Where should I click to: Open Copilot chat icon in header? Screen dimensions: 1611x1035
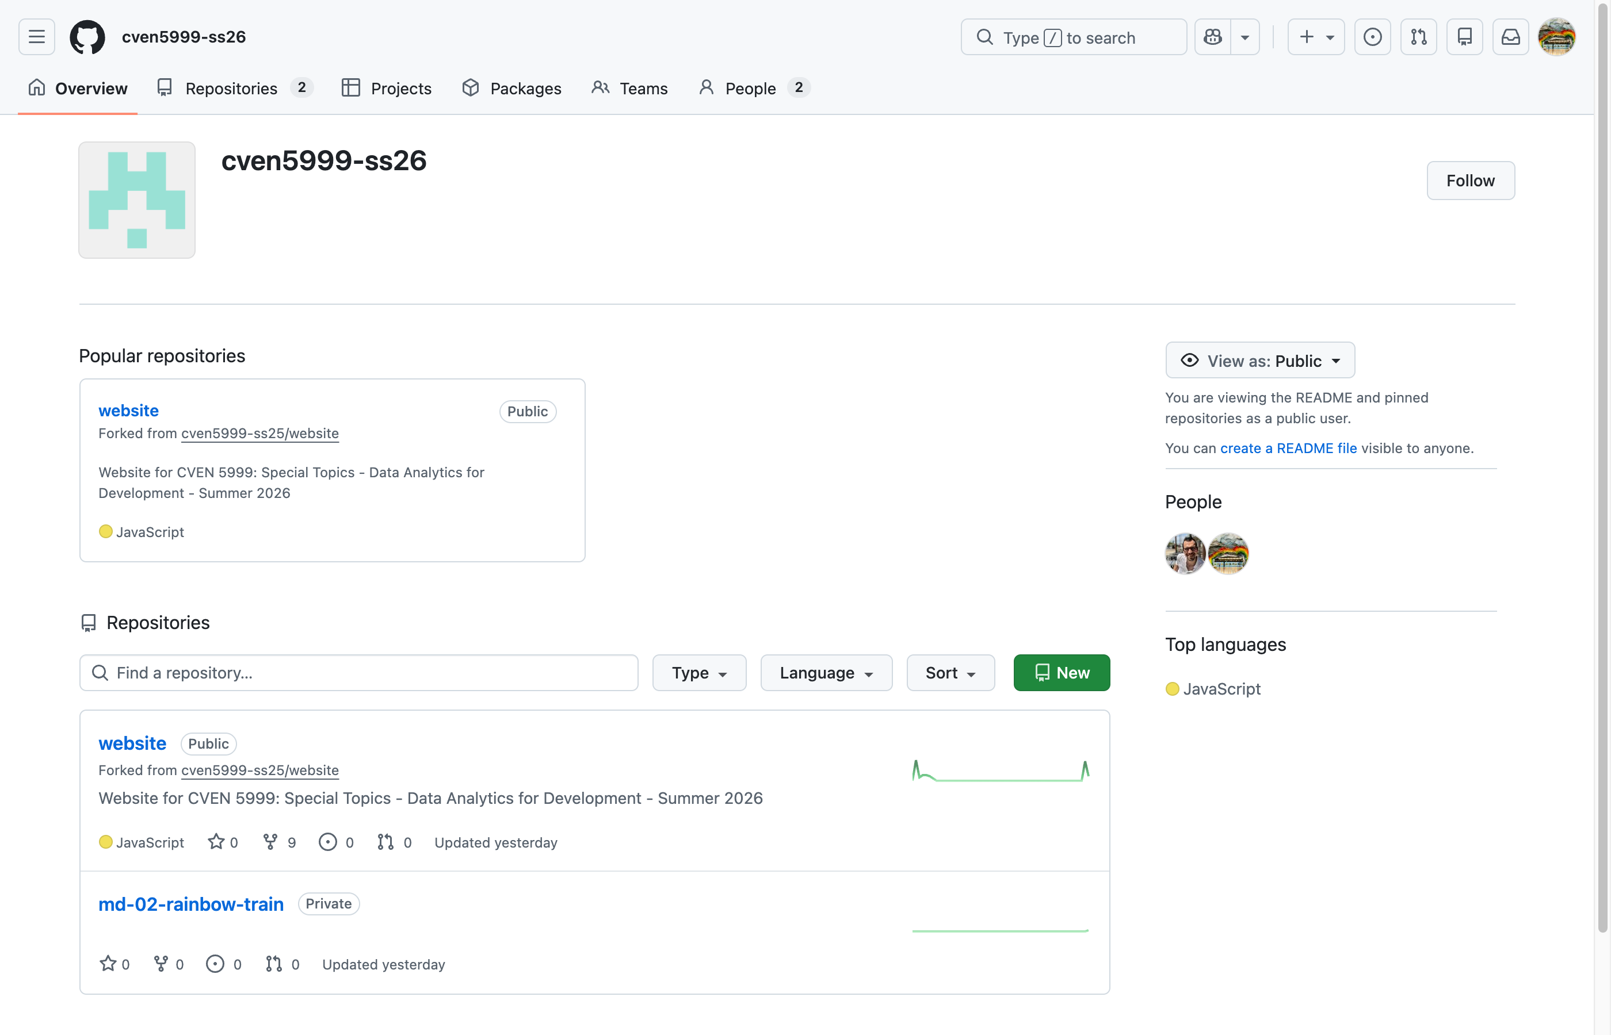click(1213, 37)
